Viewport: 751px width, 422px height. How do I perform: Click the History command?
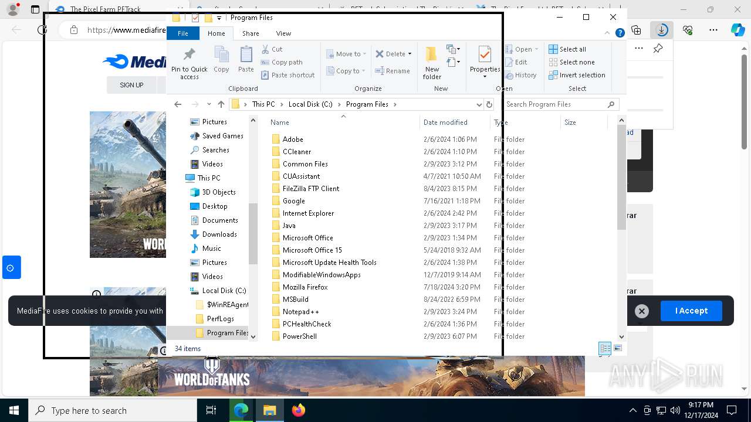[x=520, y=75]
